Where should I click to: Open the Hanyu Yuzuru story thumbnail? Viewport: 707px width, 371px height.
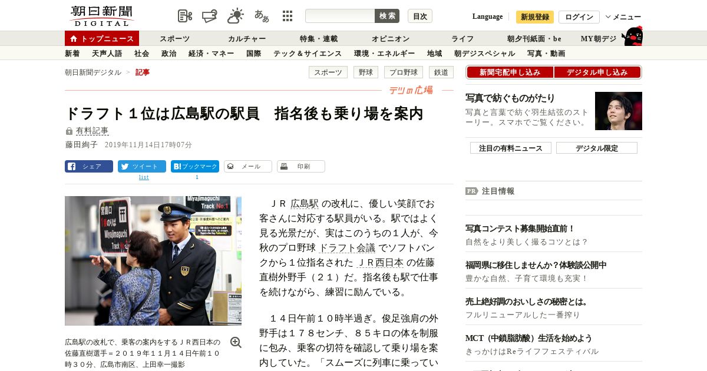pyautogui.click(x=619, y=111)
